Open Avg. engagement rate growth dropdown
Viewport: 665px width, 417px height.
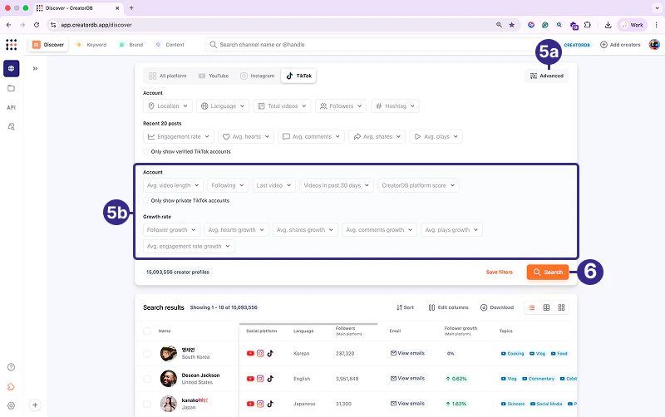[189, 246]
